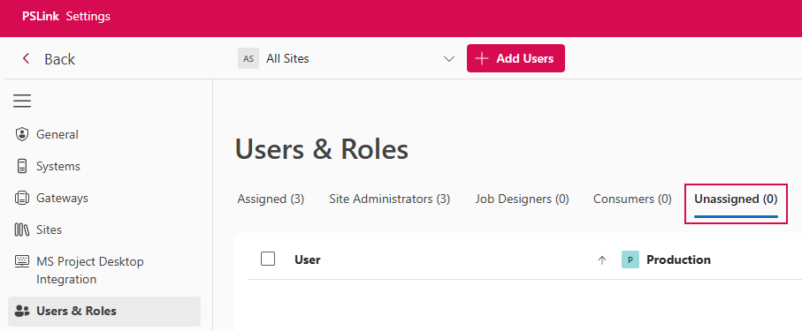
Task: Select Users & Roles in sidebar
Action: click(104, 311)
